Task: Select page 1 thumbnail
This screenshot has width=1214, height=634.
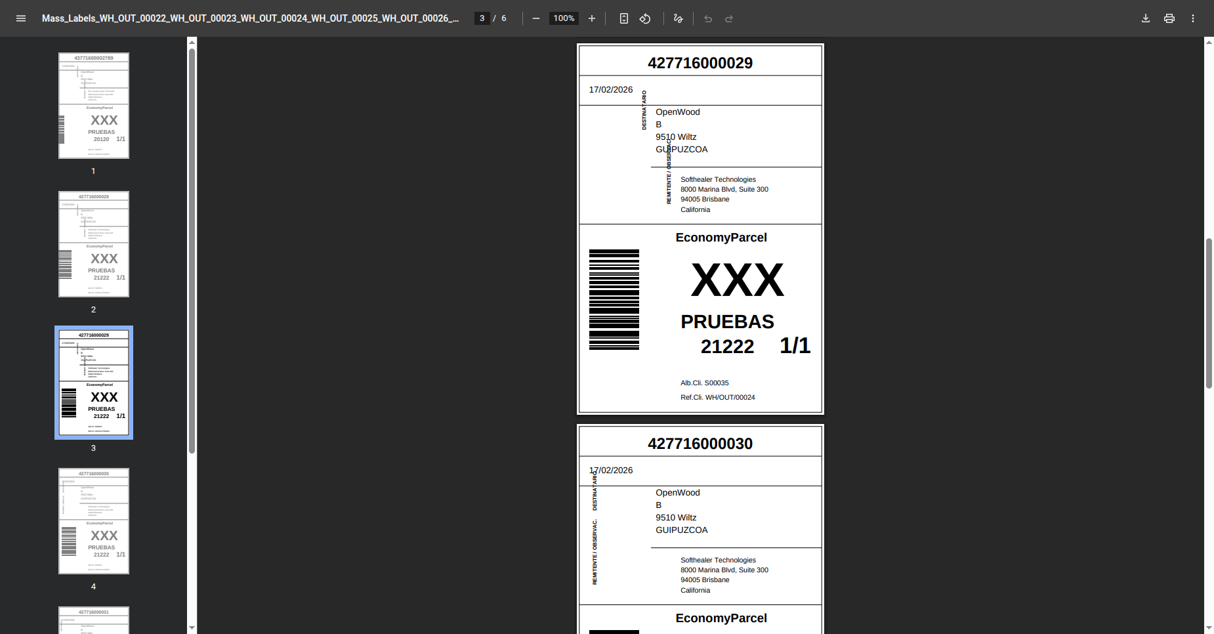Action: [x=94, y=106]
